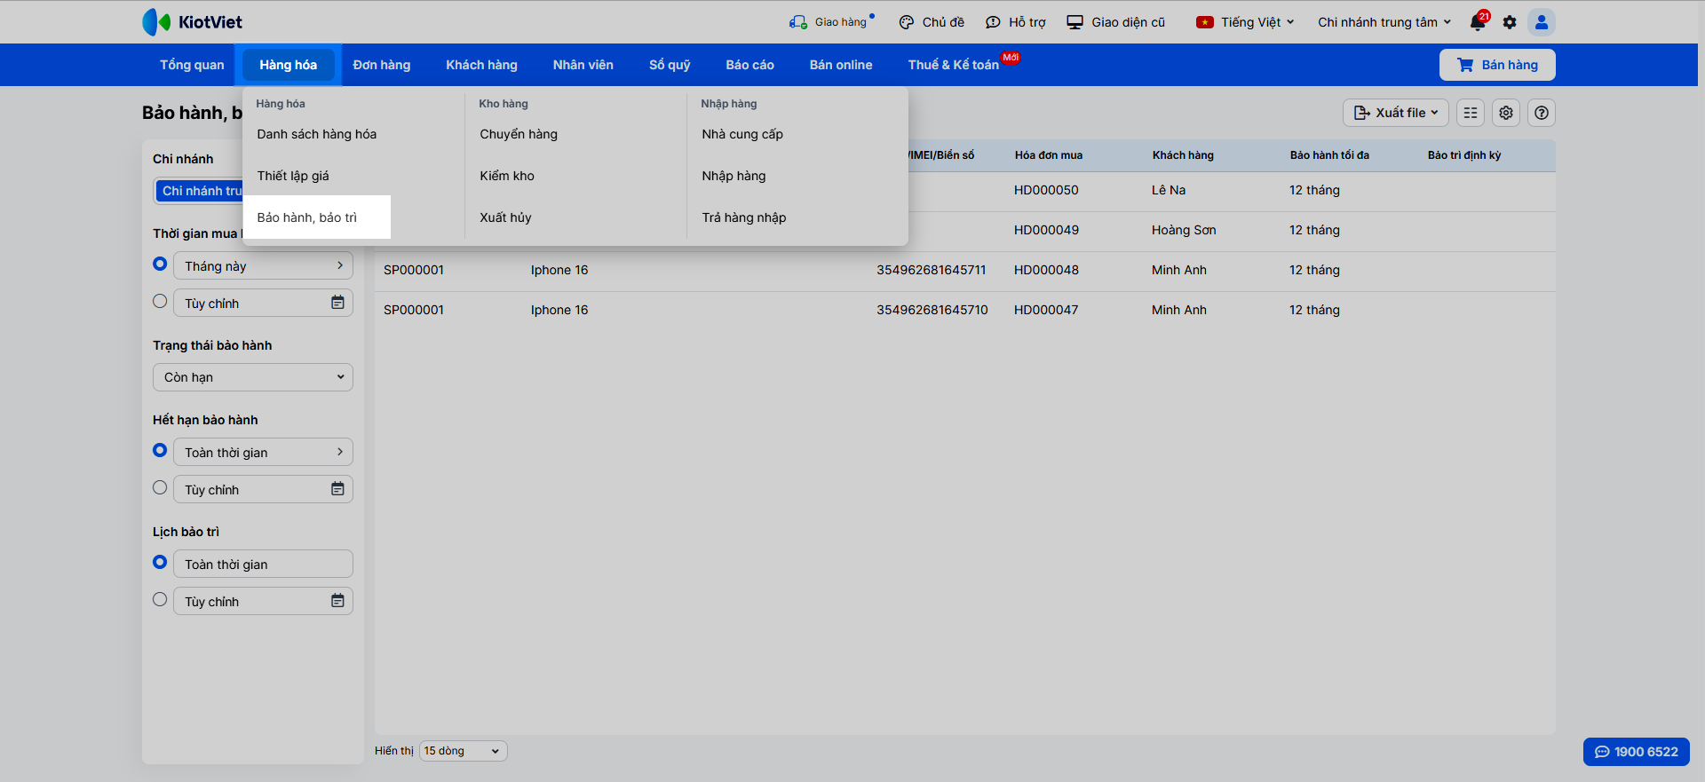Select Tùy chỉnh radio under Lịch bảo trì

pos(160,599)
